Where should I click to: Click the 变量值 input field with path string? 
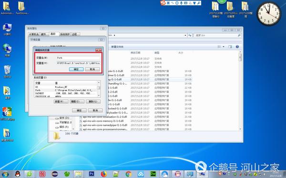[x=78, y=63]
